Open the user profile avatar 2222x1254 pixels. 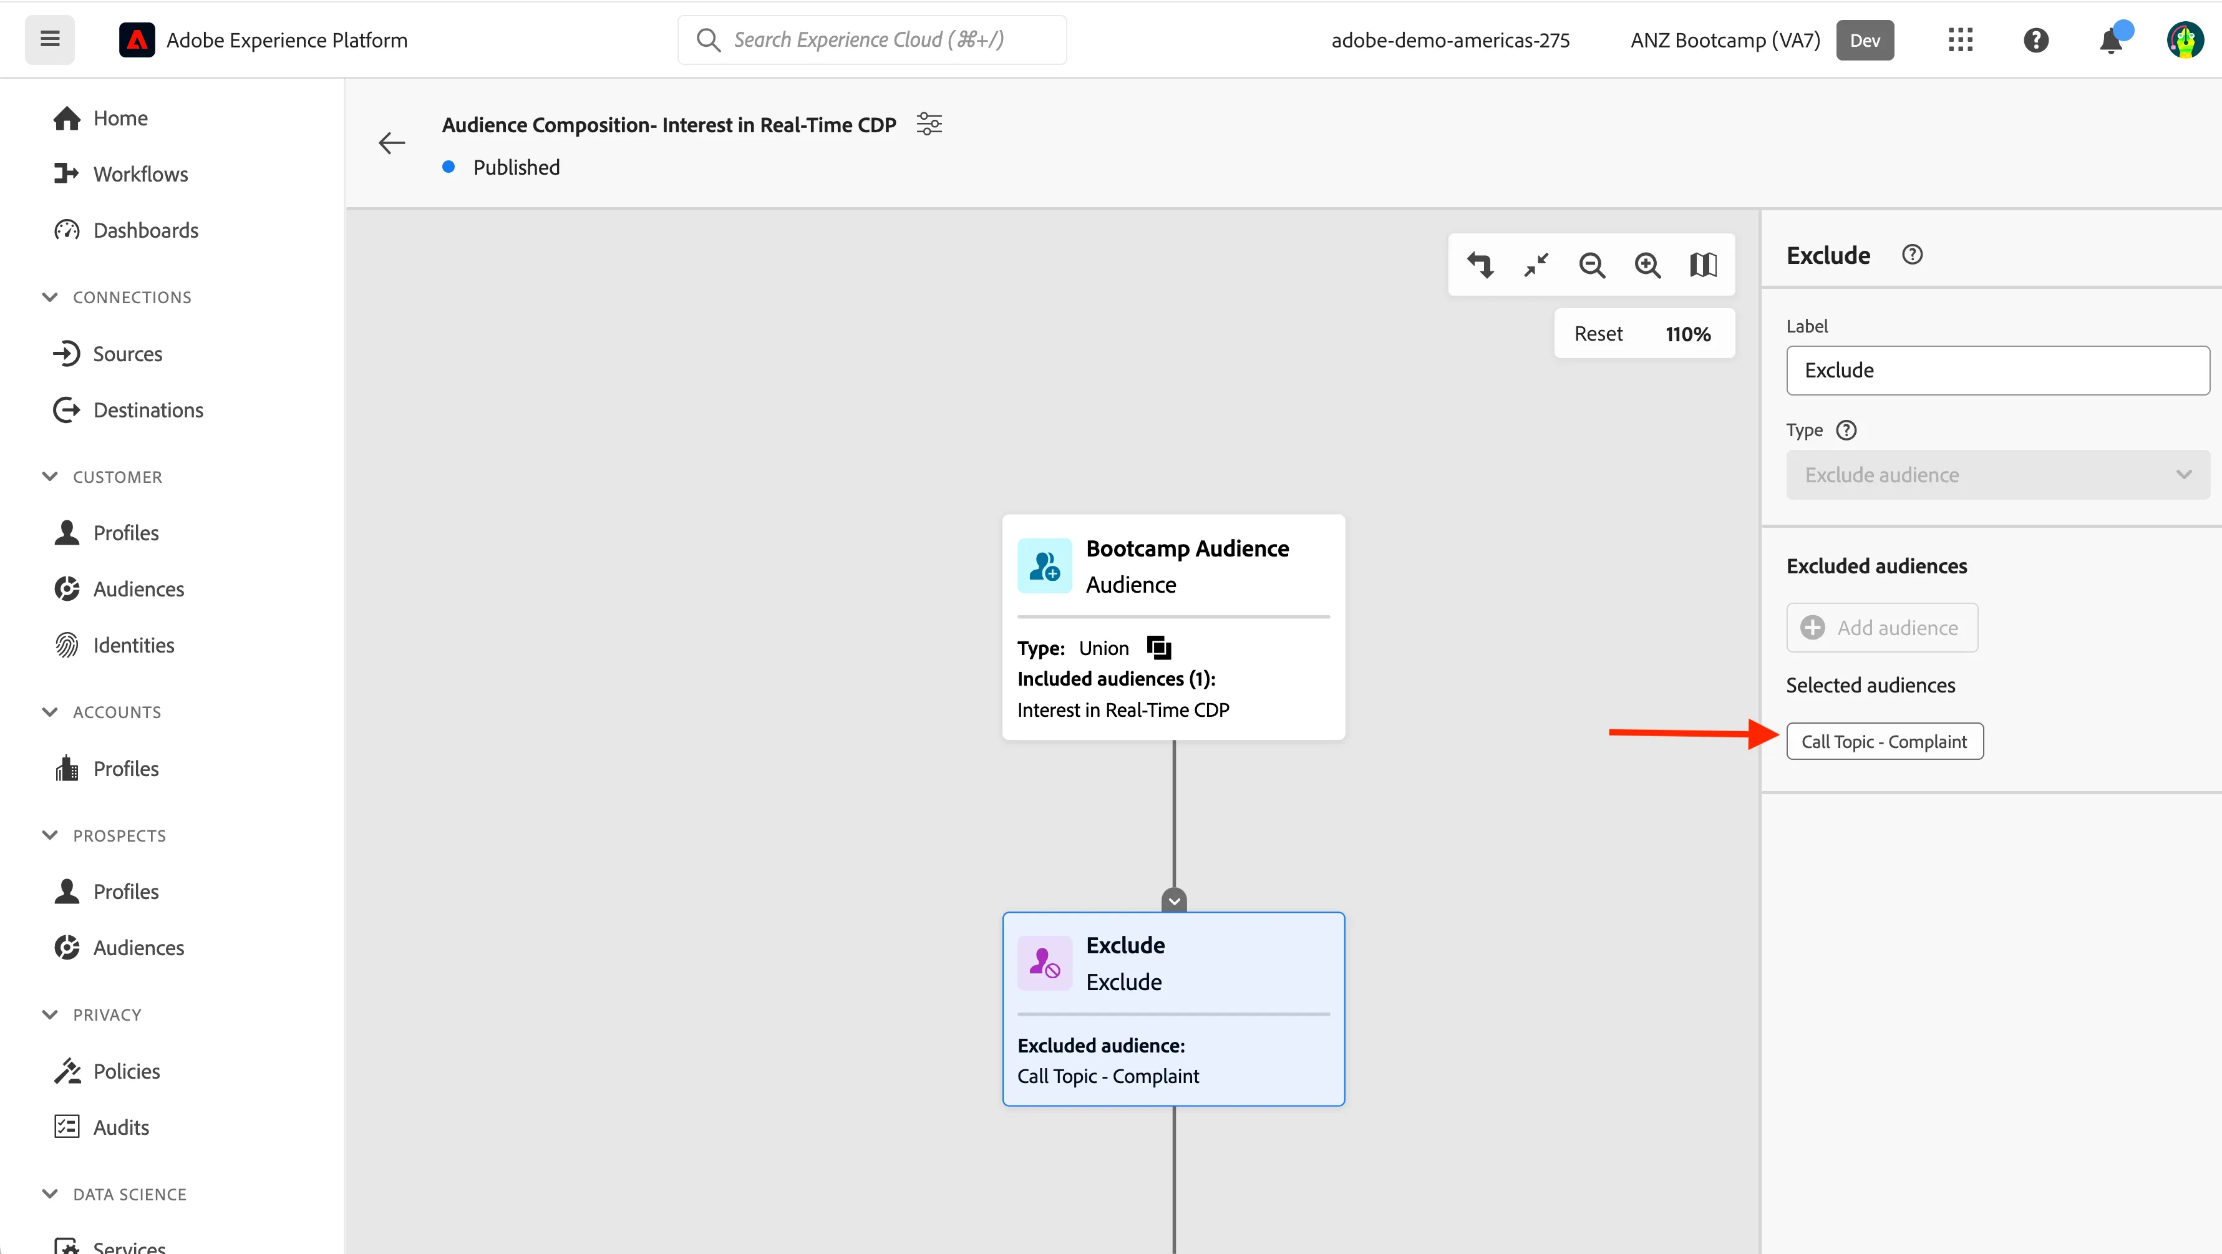[2185, 40]
